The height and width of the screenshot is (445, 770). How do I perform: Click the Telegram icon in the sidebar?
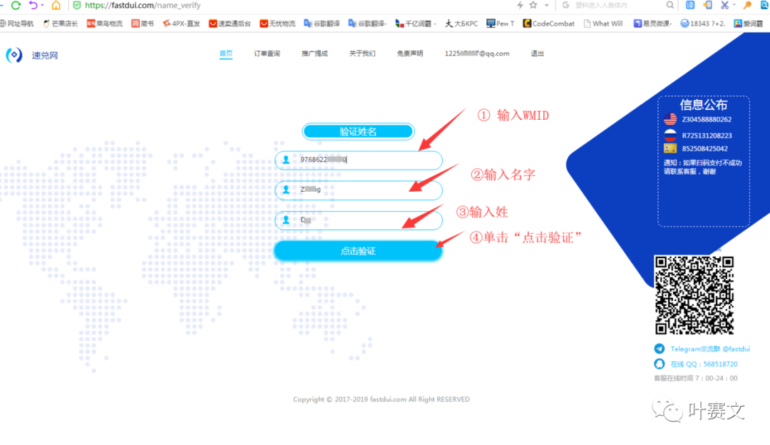point(659,349)
